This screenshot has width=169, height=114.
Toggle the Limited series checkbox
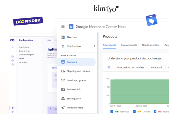tap(135, 112)
